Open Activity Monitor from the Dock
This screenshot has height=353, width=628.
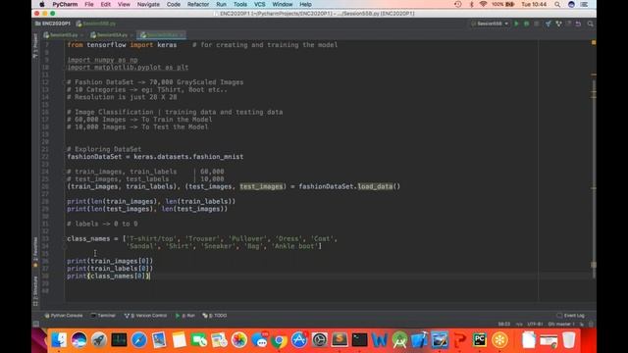(x=119, y=340)
